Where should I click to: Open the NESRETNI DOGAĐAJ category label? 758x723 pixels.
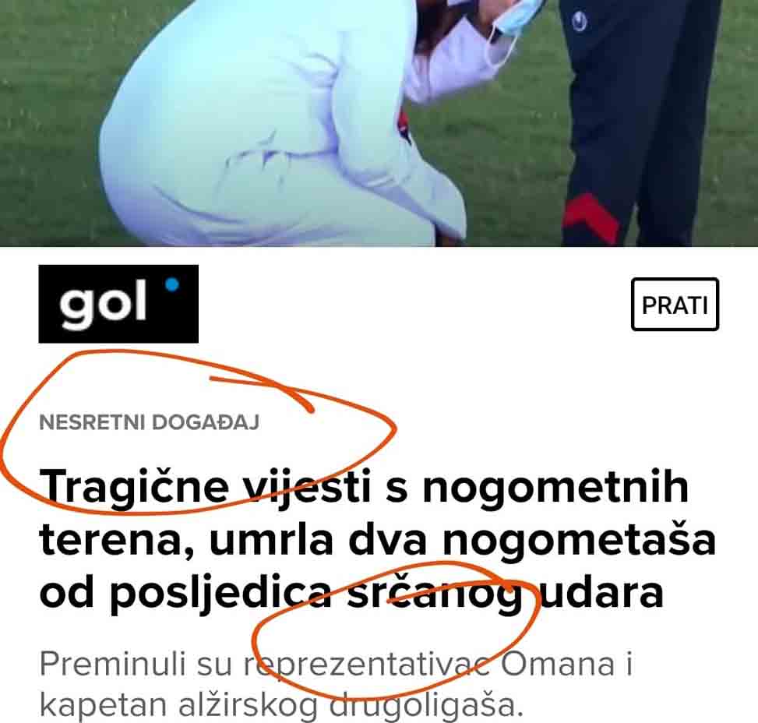(x=149, y=422)
